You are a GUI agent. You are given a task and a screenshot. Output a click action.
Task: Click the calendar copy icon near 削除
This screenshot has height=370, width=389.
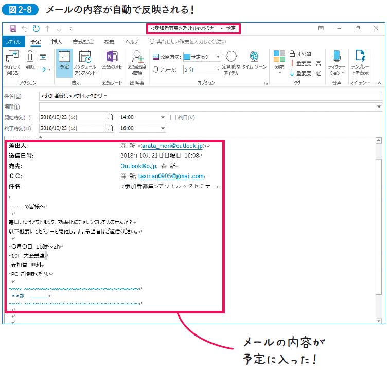43,57
